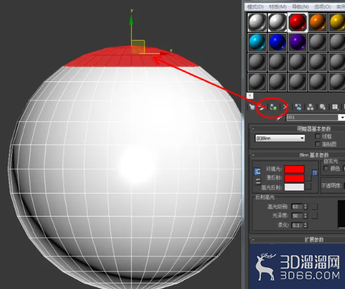Click the Make Unique icon

[310, 107]
